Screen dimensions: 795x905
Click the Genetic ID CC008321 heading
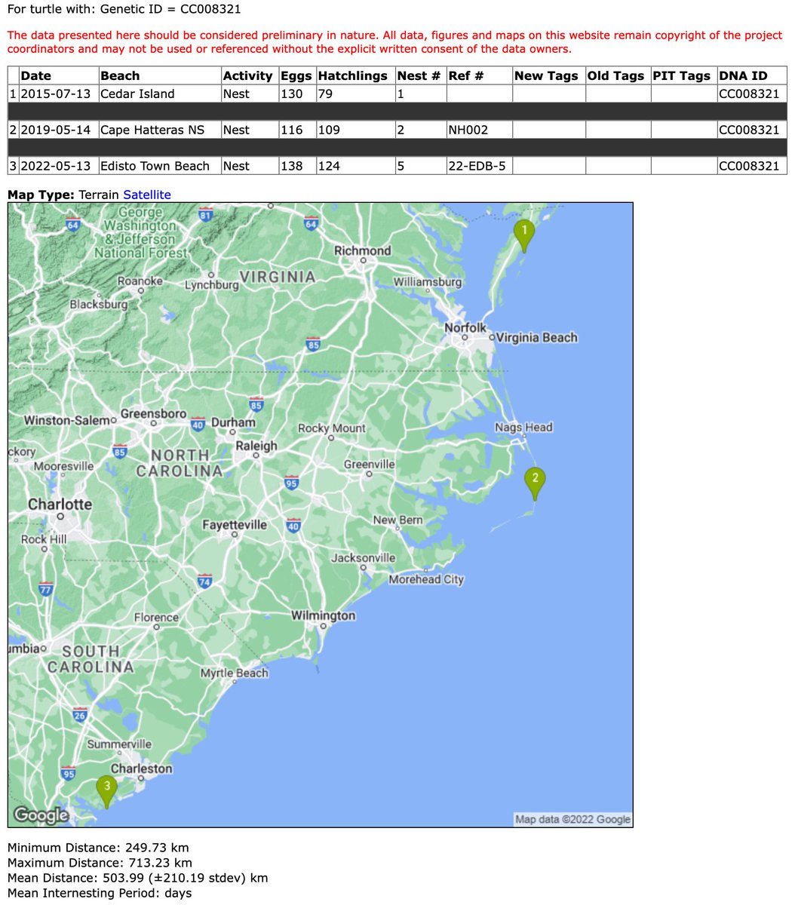coord(124,10)
